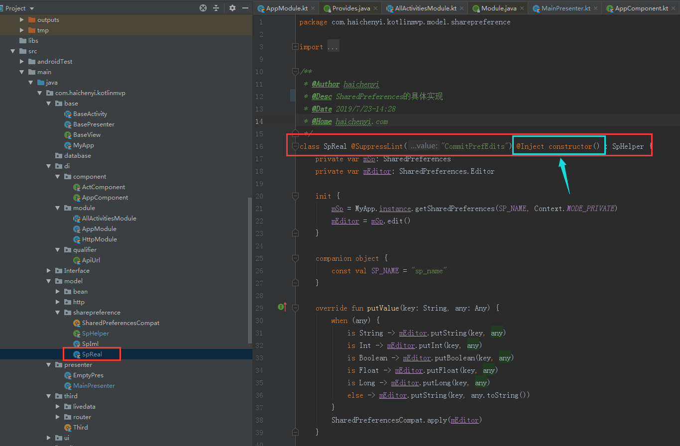Select the MyApp class file
The width and height of the screenshot is (680, 446).
[79, 145]
